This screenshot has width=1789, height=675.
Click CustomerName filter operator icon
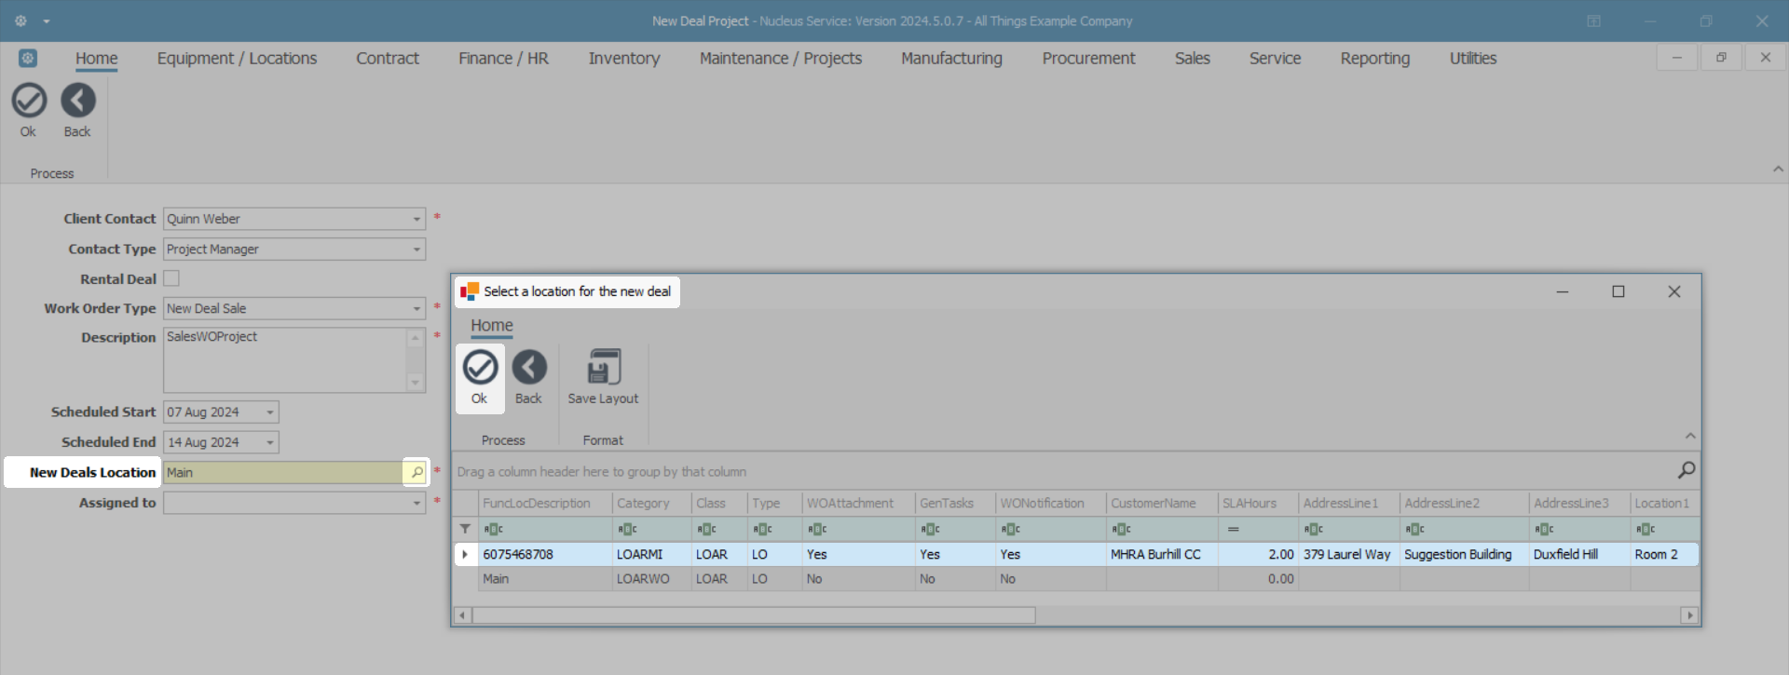(x=1121, y=529)
